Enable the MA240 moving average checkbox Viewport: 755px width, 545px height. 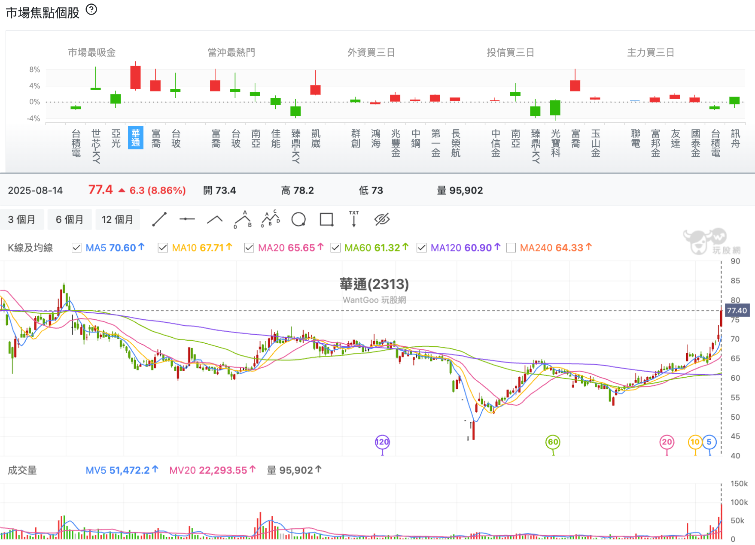click(x=511, y=248)
